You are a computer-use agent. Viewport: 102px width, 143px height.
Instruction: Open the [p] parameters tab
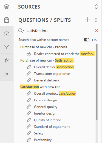(7, 74)
